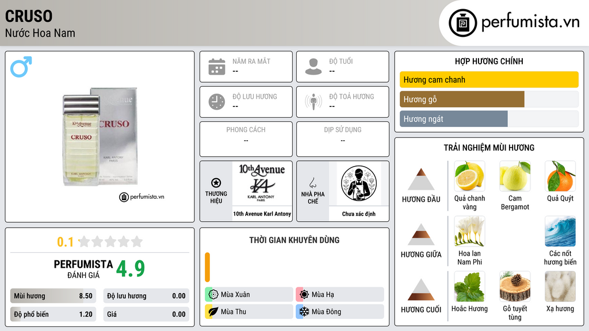This screenshot has width=589, height=331.
Task: Click the 10th Avenue Karl Antony brand logo
Action: [262, 183]
